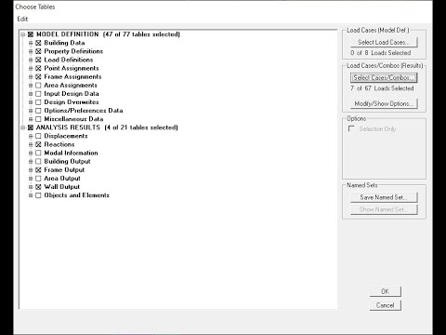The width and height of the screenshot is (446, 335).
Task: Expand the Design Overwrites node
Action: pos(31,102)
